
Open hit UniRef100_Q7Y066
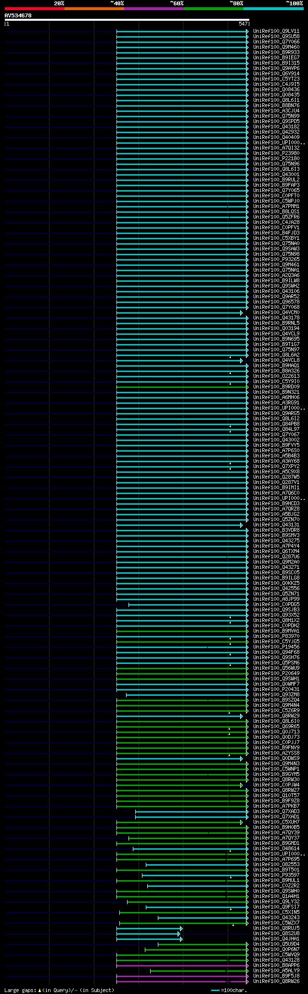point(276,41)
